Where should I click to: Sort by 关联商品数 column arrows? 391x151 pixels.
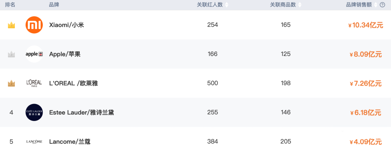point(299,5)
